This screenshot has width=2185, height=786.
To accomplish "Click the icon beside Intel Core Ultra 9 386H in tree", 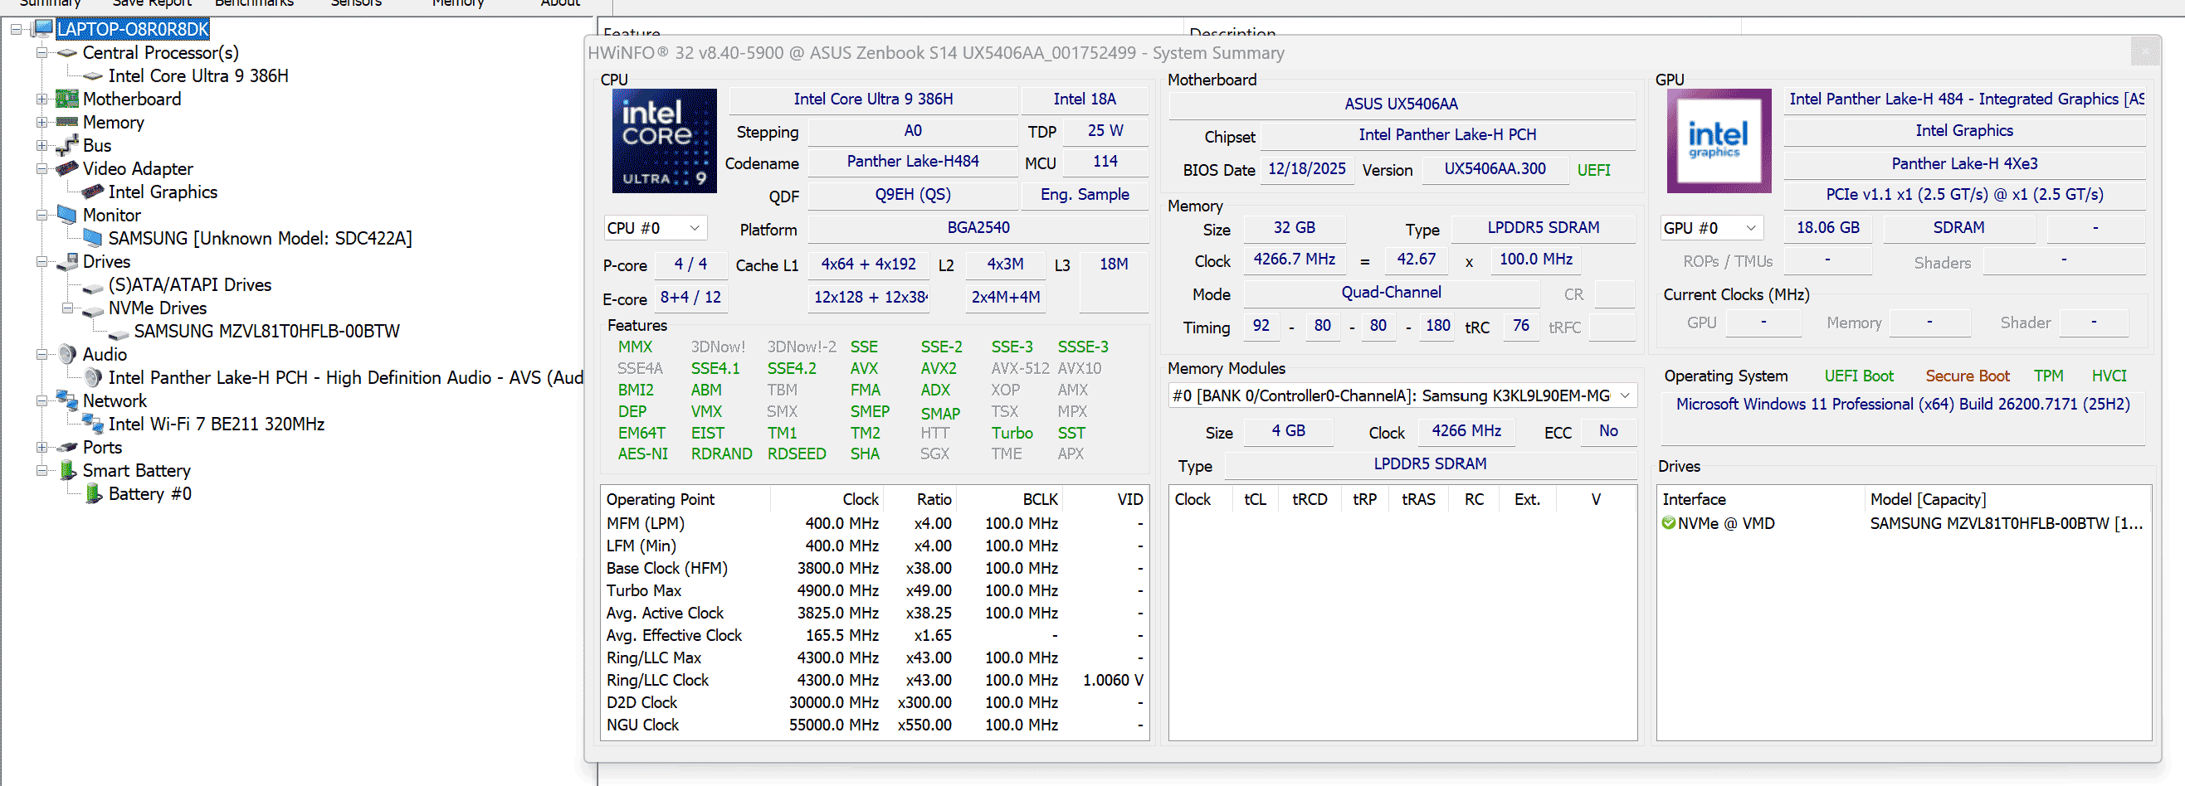I will 92,76.
